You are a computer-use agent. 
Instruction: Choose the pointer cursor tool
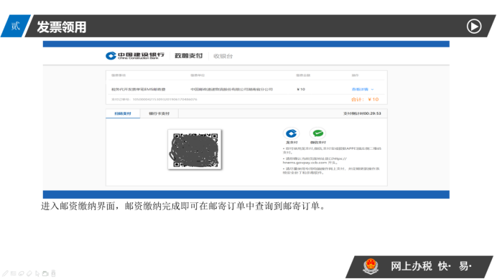click(x=37, y=273)
